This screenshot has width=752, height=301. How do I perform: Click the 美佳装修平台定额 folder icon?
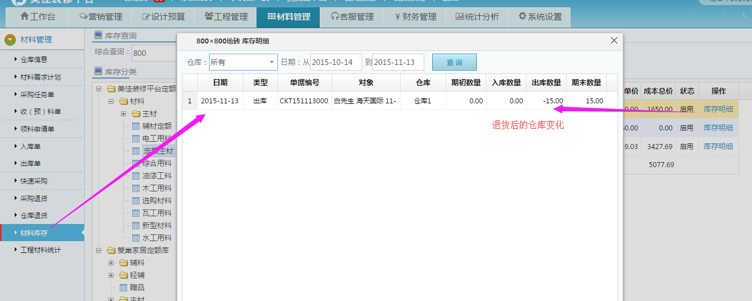pyautogui.click(x=111, y=89)
